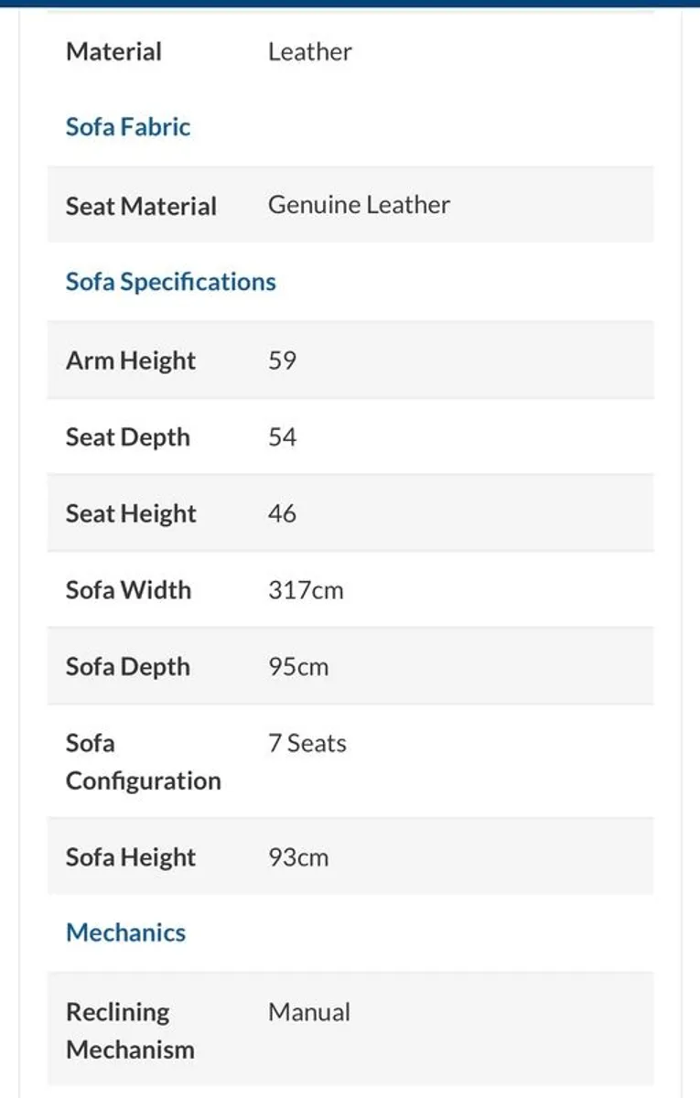This screenshot has height=1098, width=700.
Task: Select the Seat Depth value 54
Action: pos(282,436)
